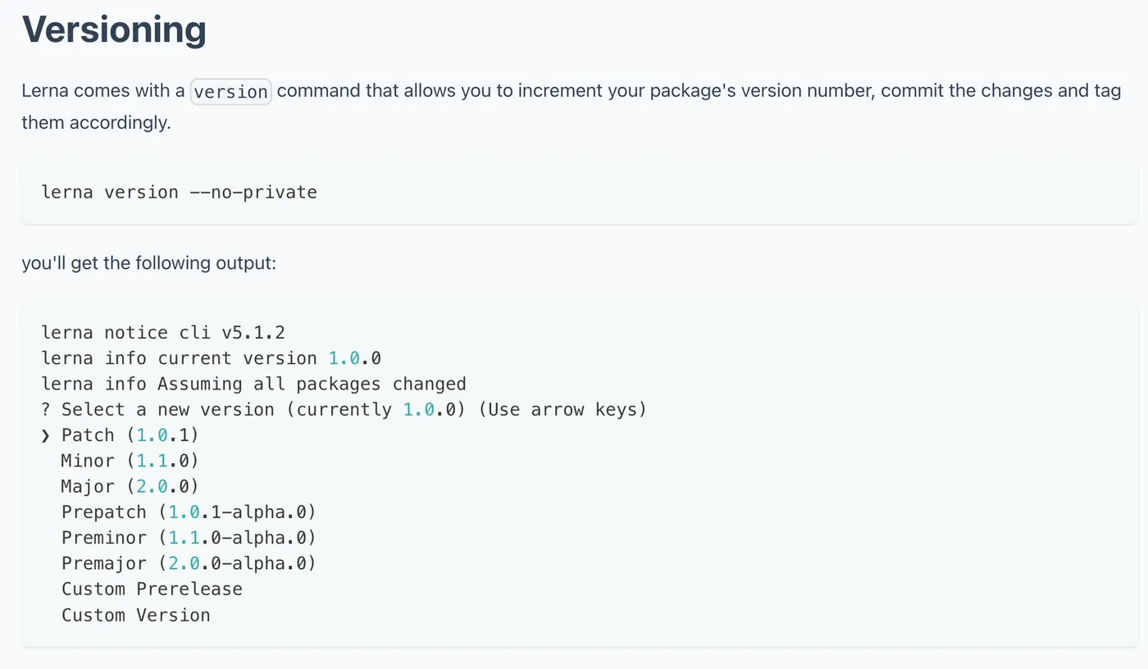This screenshot has height=669, width=1148.
Task: Choose Preminor (1.1.0-alpha.0) entry
Action: pos(189,538)
